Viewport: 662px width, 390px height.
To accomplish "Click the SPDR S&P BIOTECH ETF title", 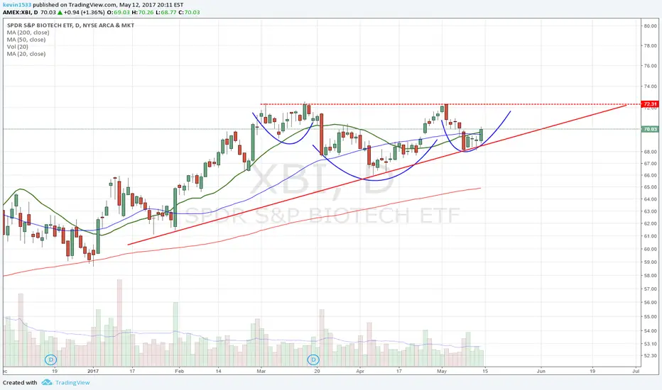I will pos(70,26).
